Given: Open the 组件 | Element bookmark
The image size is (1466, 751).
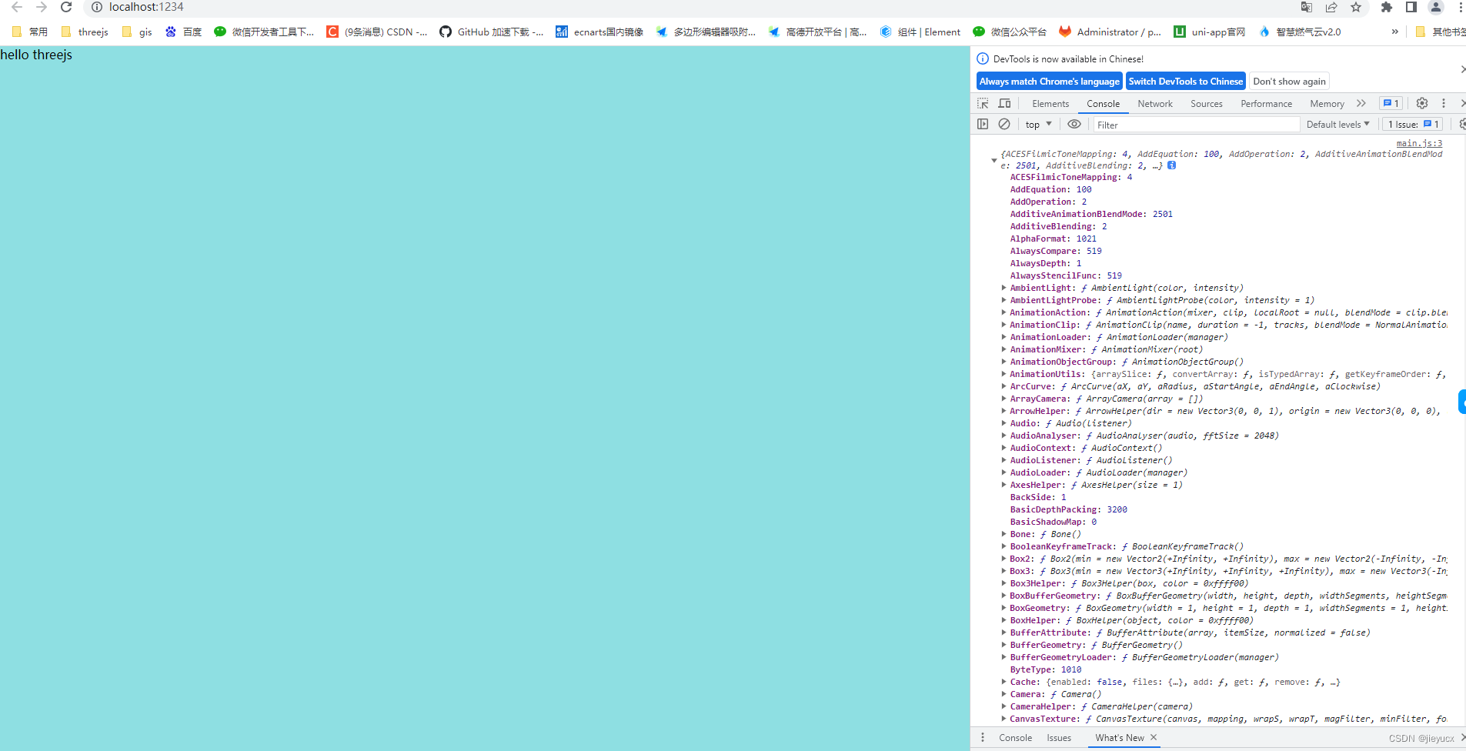Looking at the screenshot, I should click(920, 32).
